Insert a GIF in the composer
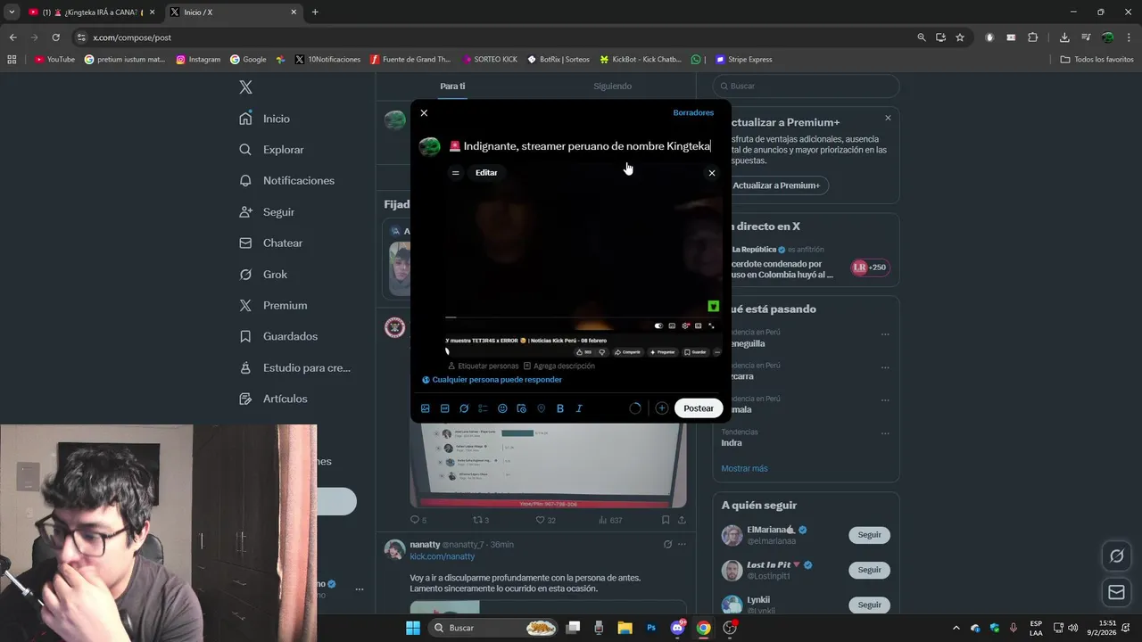 (445, 408)
